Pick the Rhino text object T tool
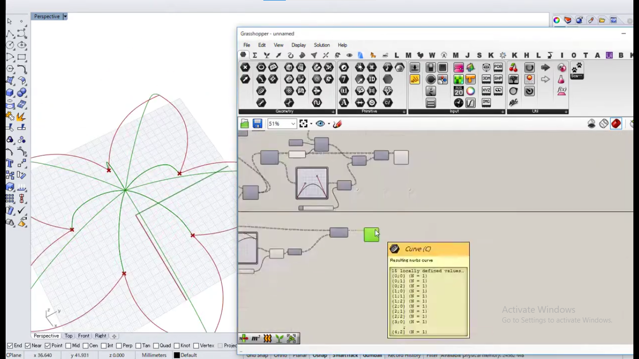The image size is (639, 359). [x=10, y=163]
